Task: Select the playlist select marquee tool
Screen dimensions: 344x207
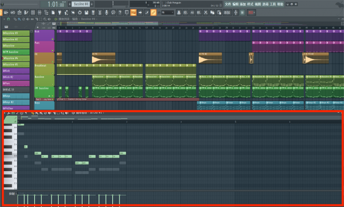Action: (40, 19)
